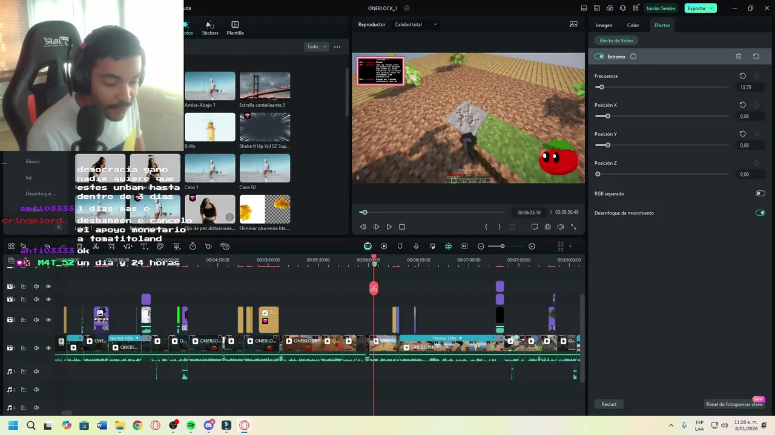The image size is (775, 435).
Task: Open the Stickers tab
Action: coord(210,28)
